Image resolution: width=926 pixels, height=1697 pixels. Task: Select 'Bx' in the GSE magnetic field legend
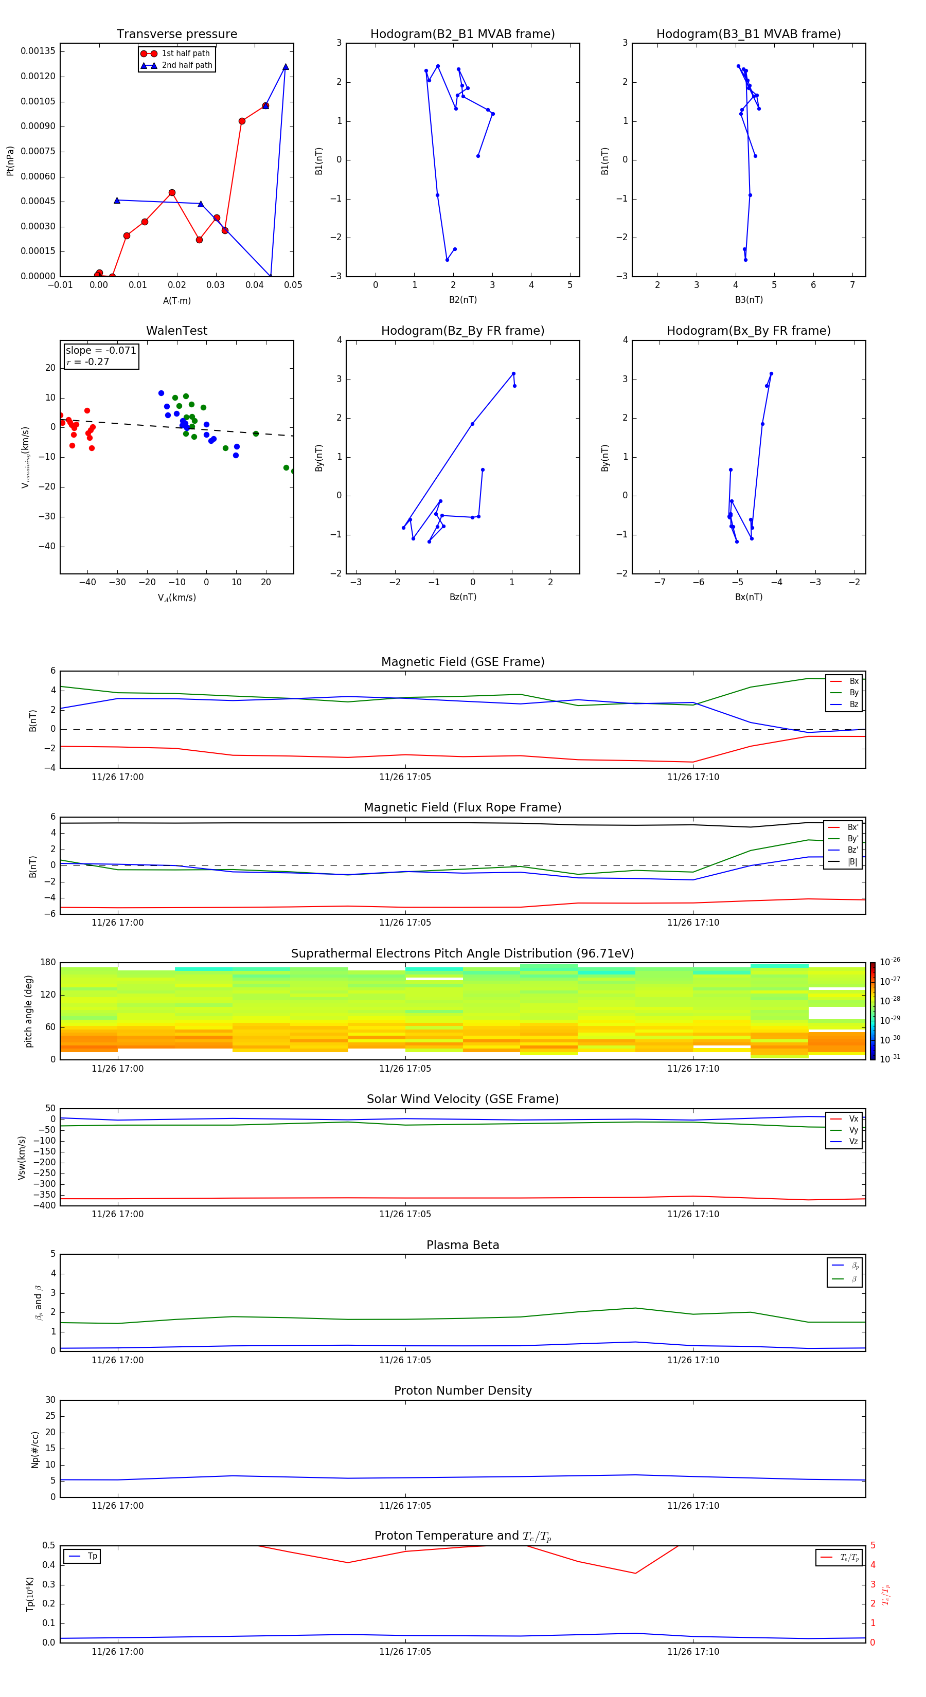[x=845, y=681]
